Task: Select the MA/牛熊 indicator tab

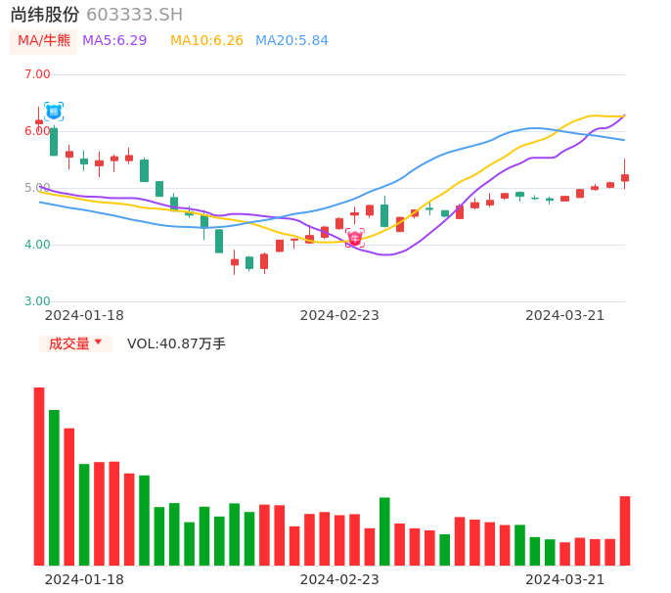Action: point(44,41)
